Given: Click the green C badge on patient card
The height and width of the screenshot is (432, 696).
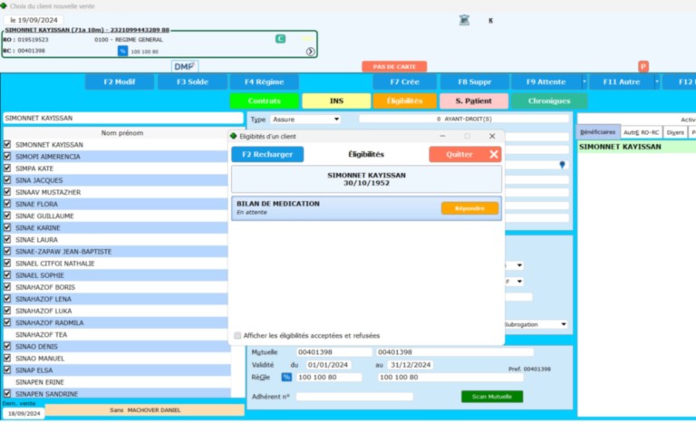Looking at the screenshot, I should tap(280, 39).
